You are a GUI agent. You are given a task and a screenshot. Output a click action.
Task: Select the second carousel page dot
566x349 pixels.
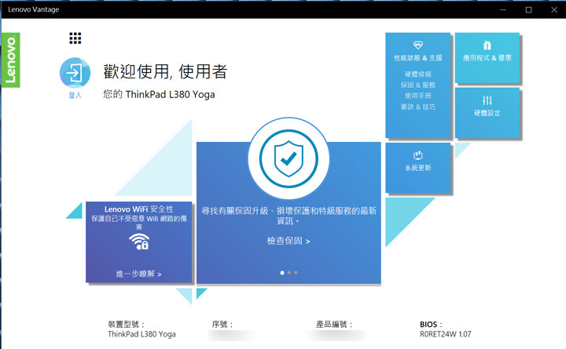pyautogui.click(x=289, y=272)
